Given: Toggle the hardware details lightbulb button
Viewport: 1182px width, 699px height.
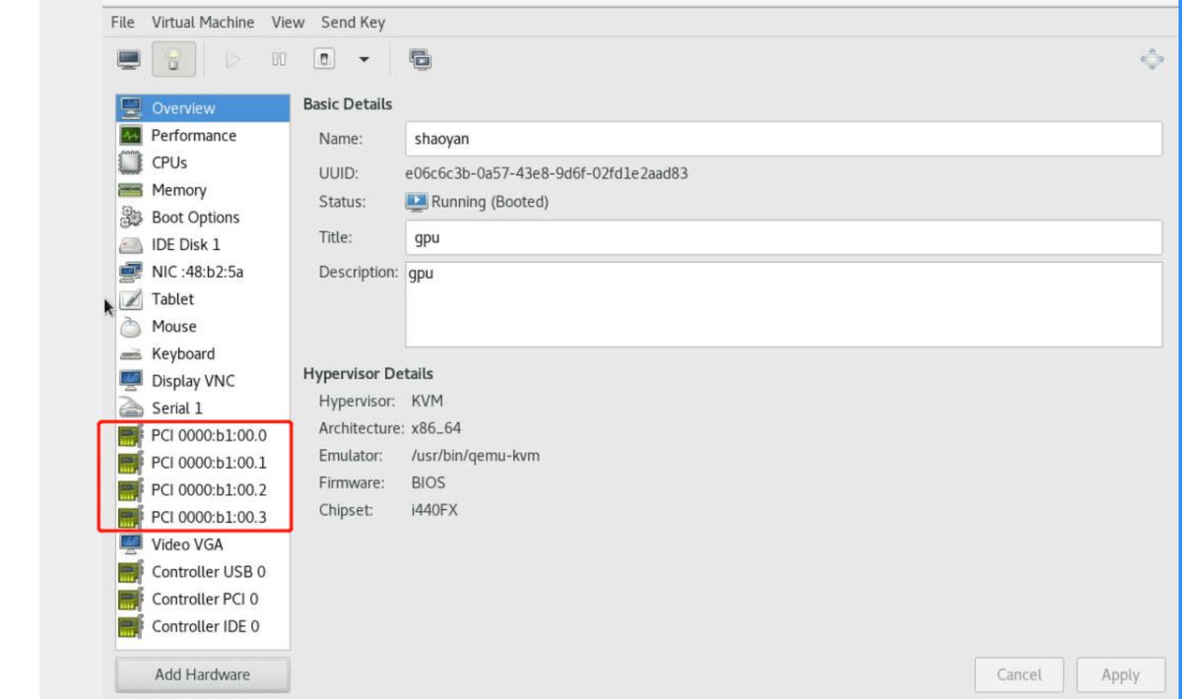Looking at the screenshot, I should [x=174, y=60].
